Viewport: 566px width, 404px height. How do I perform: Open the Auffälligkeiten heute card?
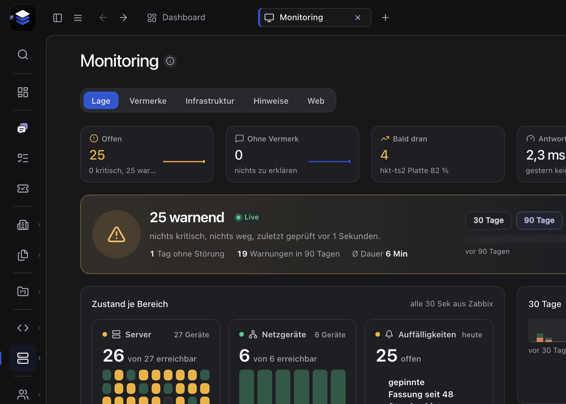pos(429,362)
